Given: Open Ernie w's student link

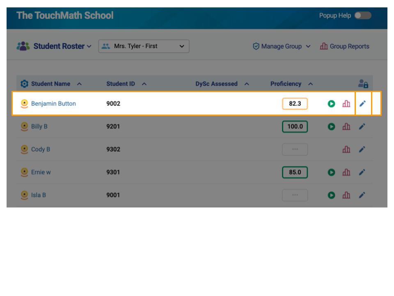Looking at the screenshot, I should click(41, 172).
